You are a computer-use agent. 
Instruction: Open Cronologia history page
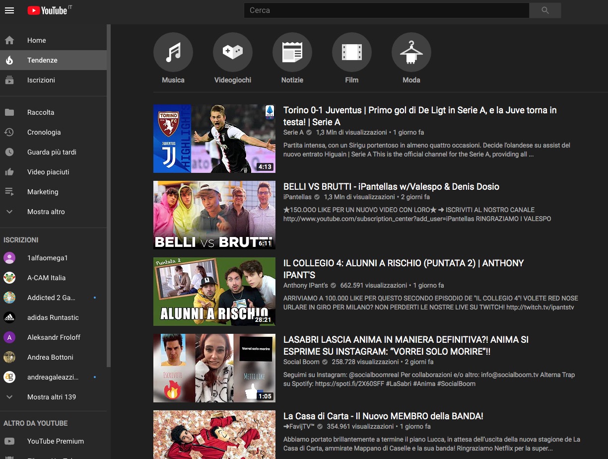pyautogui.click(x=44, y=132)
